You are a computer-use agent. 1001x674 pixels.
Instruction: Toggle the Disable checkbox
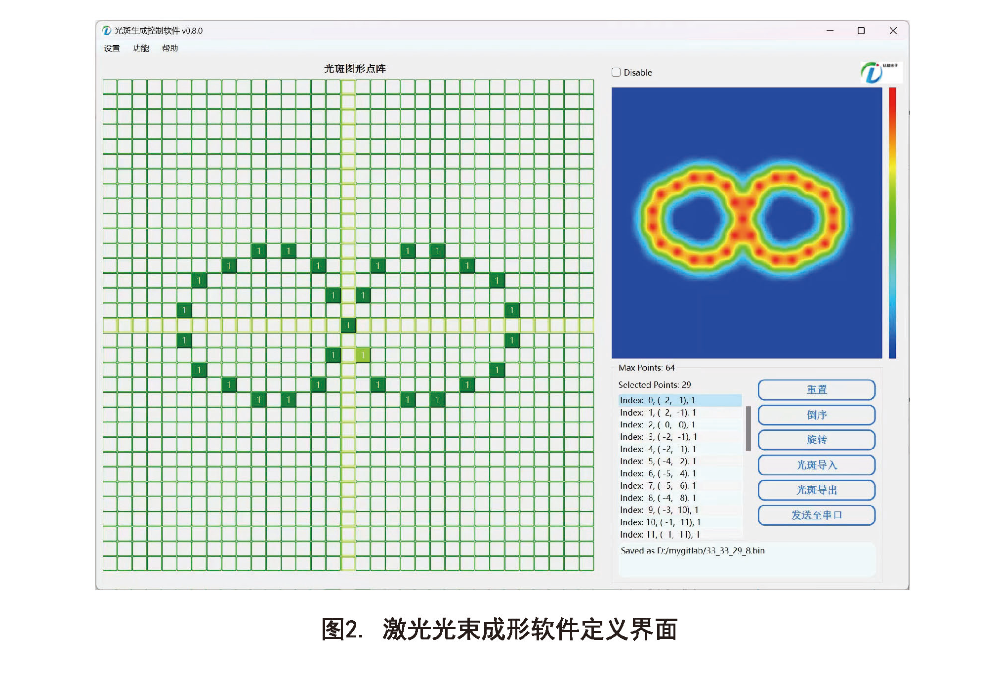pyautogui.click(x=616, y=72)
